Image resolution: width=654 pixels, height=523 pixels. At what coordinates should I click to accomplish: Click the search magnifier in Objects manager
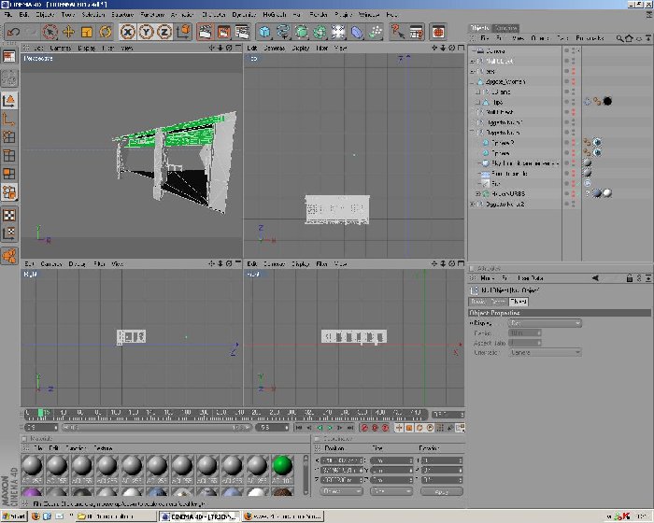tap(619, 38)
